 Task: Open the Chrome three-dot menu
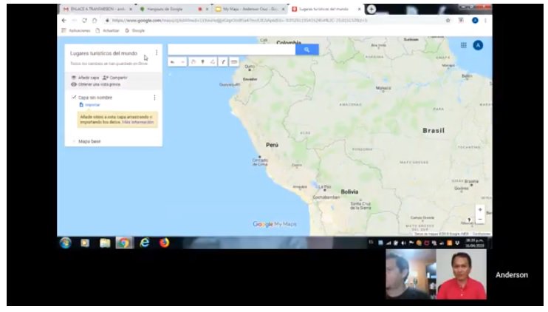[x=485, y=21]
